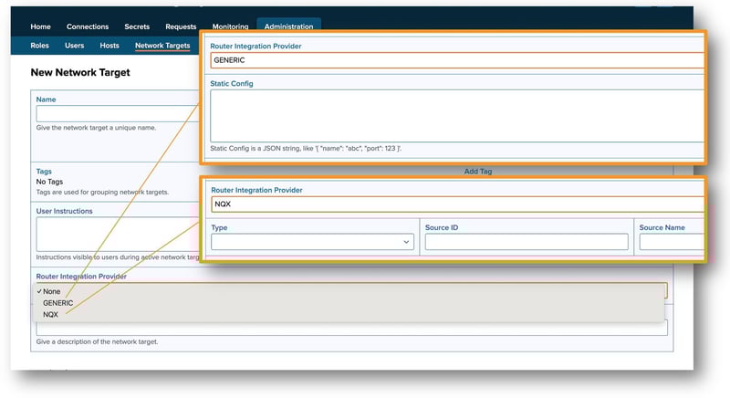Choose None in the provider dropdown list
Viewport: 730px width, 398px height.
click(x=51, y=291)
